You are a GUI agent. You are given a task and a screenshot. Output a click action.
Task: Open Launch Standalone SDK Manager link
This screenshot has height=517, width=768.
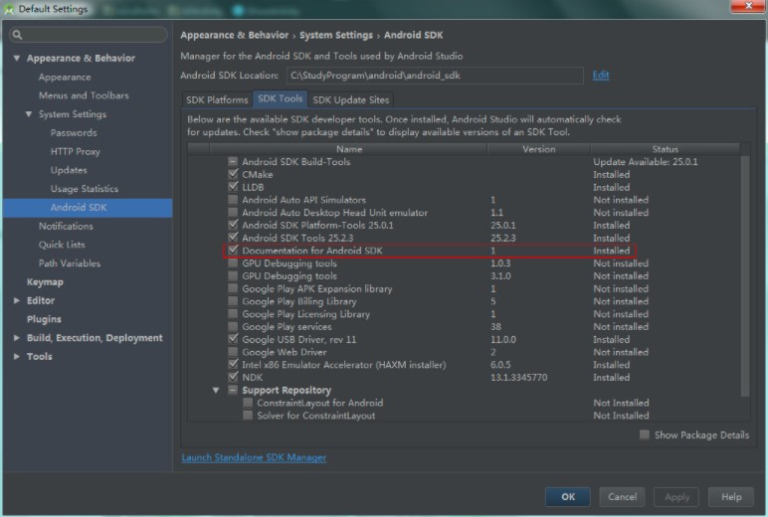254,457
